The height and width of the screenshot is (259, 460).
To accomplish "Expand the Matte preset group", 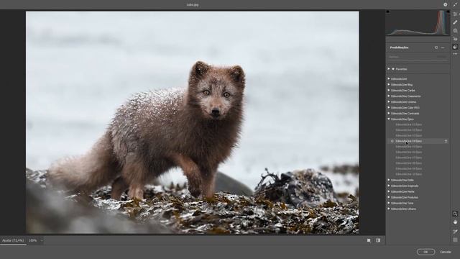I will coord(389,191).
